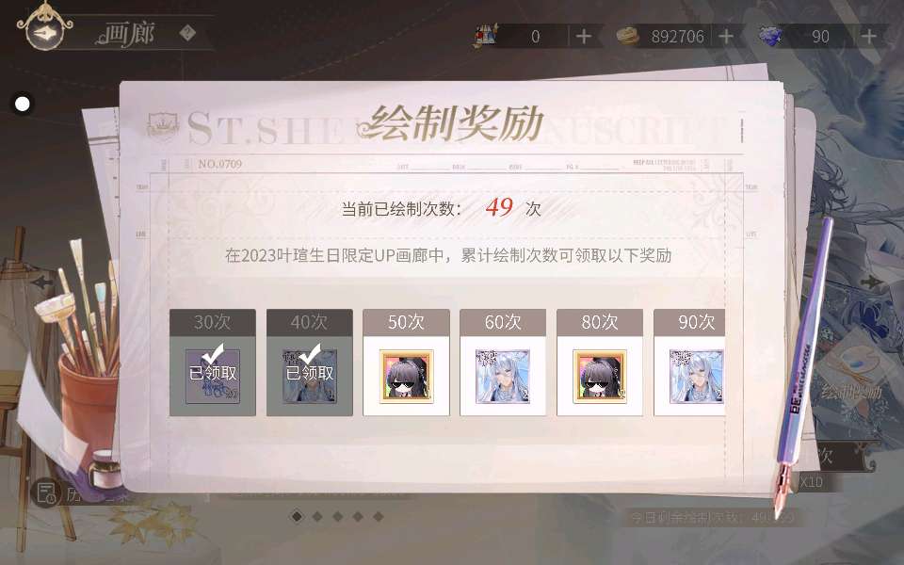
Task: Claim the 50次 sunglasses avatar reward
Action: (x=406, y=377)
